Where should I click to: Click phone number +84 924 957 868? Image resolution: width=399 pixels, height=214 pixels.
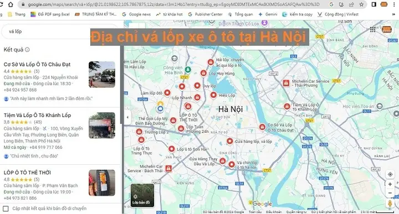point(20,90)
